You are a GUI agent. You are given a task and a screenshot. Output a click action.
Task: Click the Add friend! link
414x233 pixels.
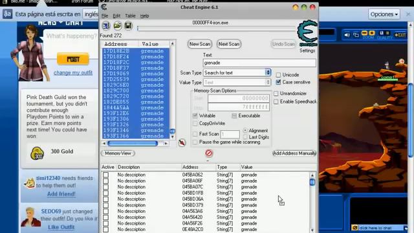pyautogui.click(x=61, y=194)
